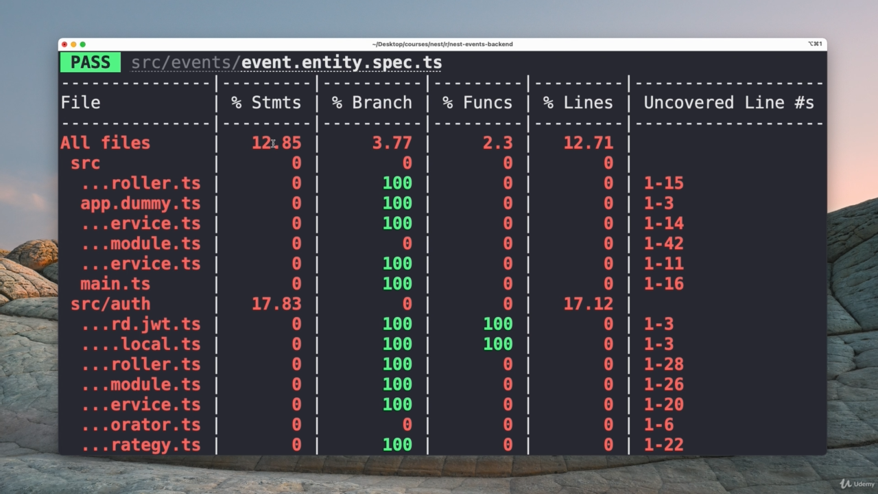Click the yellow minimize window button
Screen dimensions: 878x494
73,44
